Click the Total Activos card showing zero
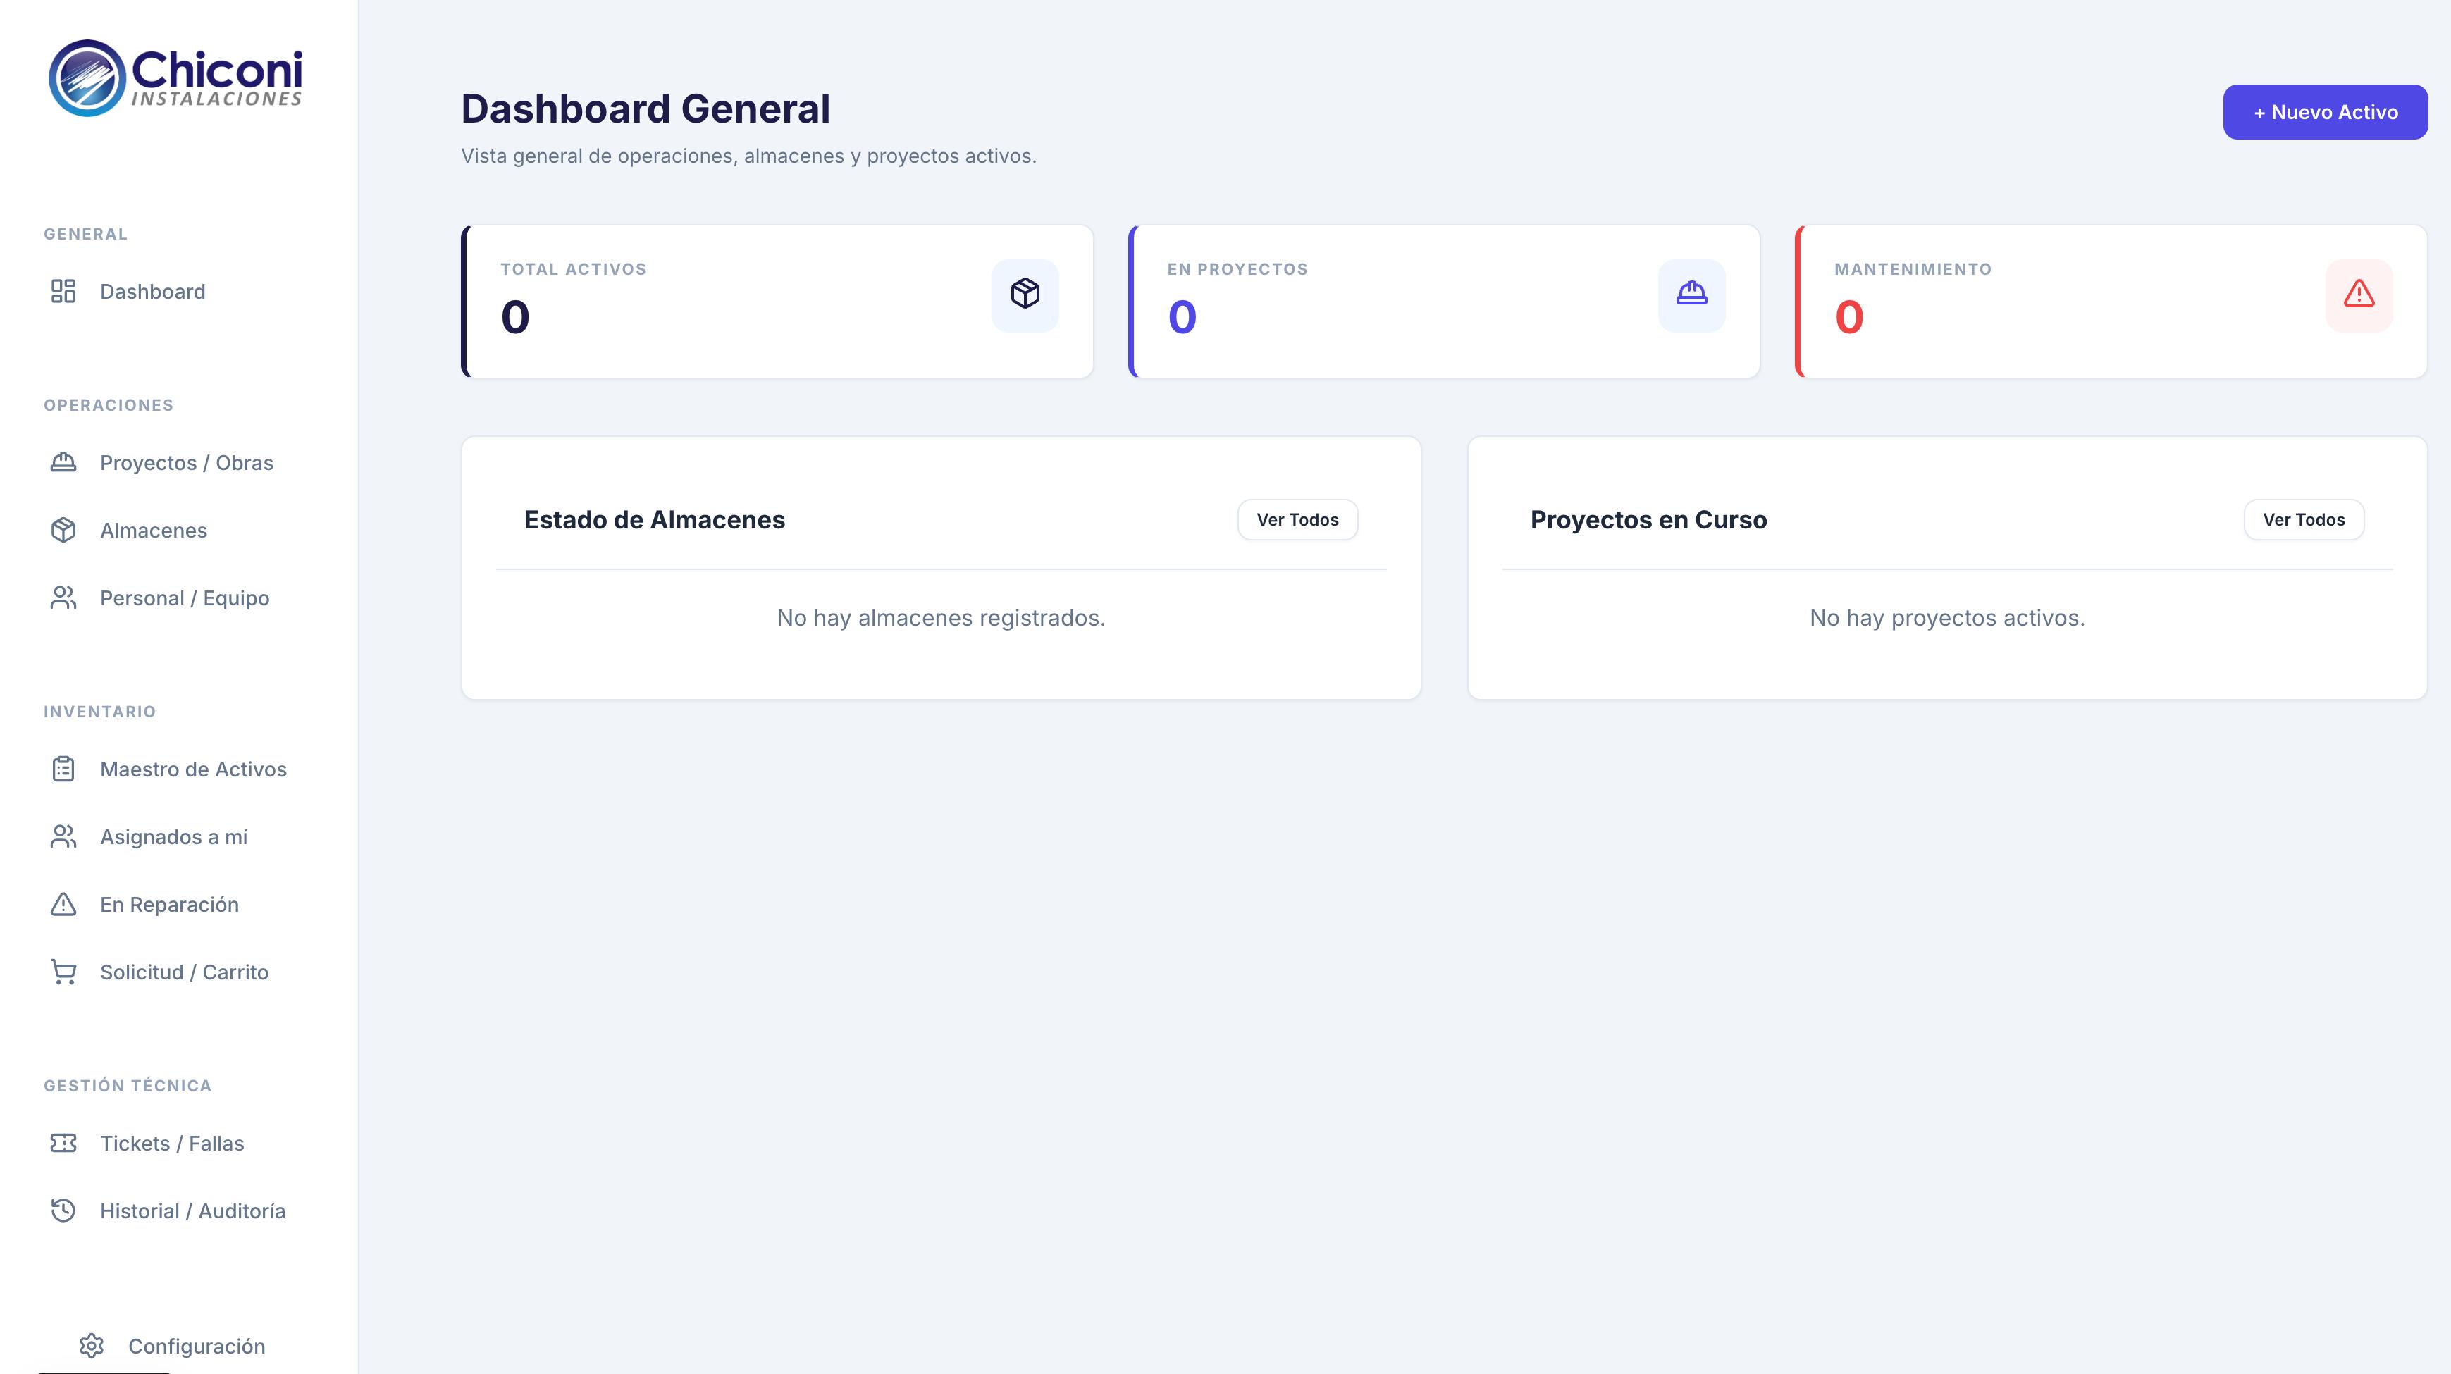The image size is (2451, 1374). (777, 302)
